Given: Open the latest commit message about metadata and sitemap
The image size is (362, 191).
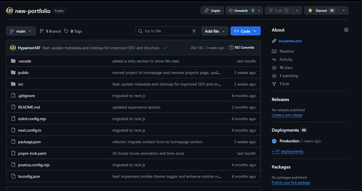Looking at the screenshot, I should click(x=101, y=48).
